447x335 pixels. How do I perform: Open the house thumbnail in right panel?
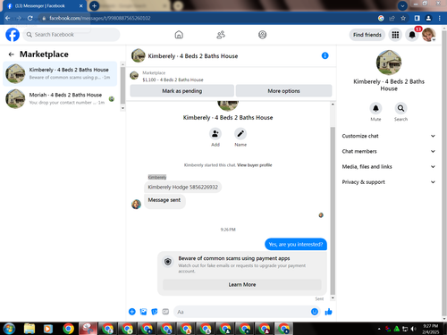tap(389, 63)
